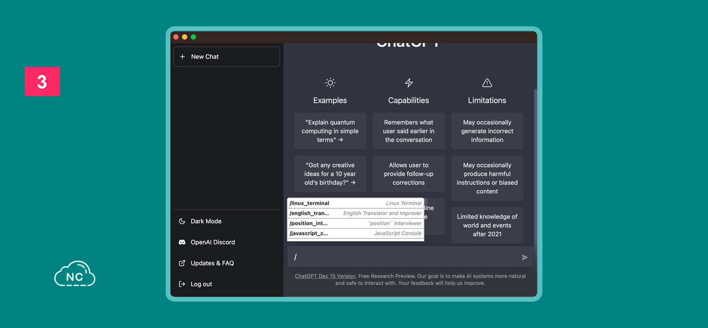Click the "May occasionally produce harmful instructions" card
Image resolution: width=708 pixels, height=328 pixels.
[x=487, y=178]
